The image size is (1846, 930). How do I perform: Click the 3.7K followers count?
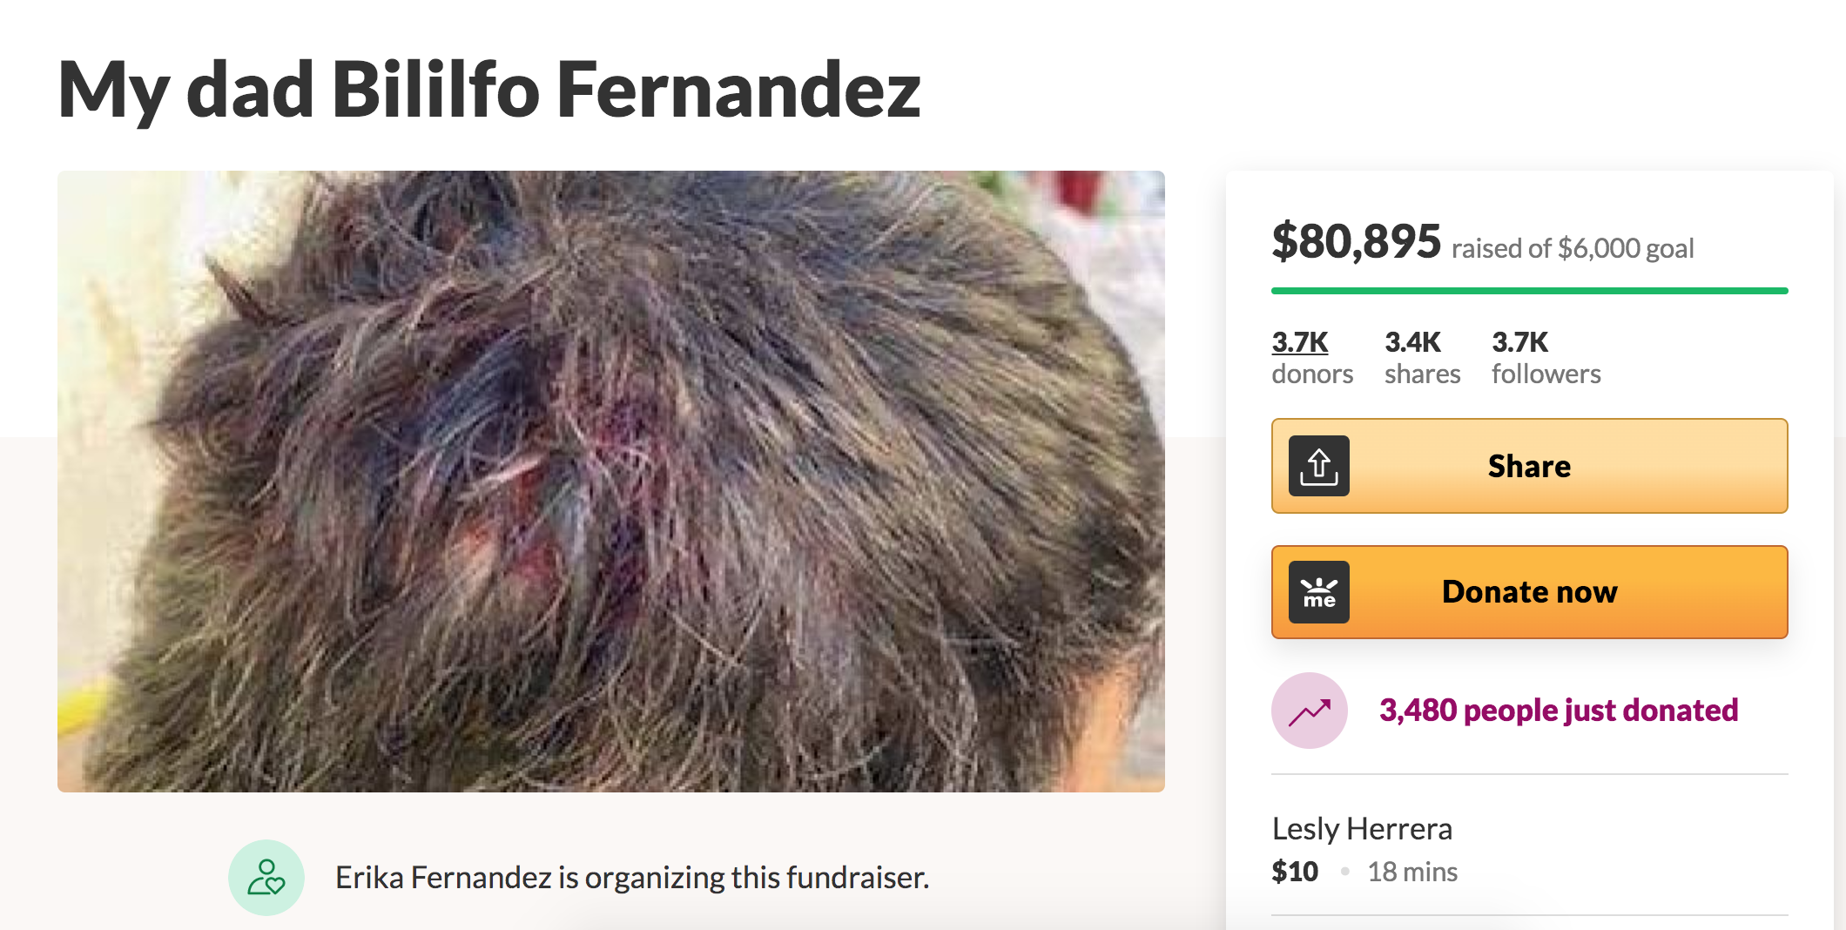pyautogui.click(x=1519, y=342)
